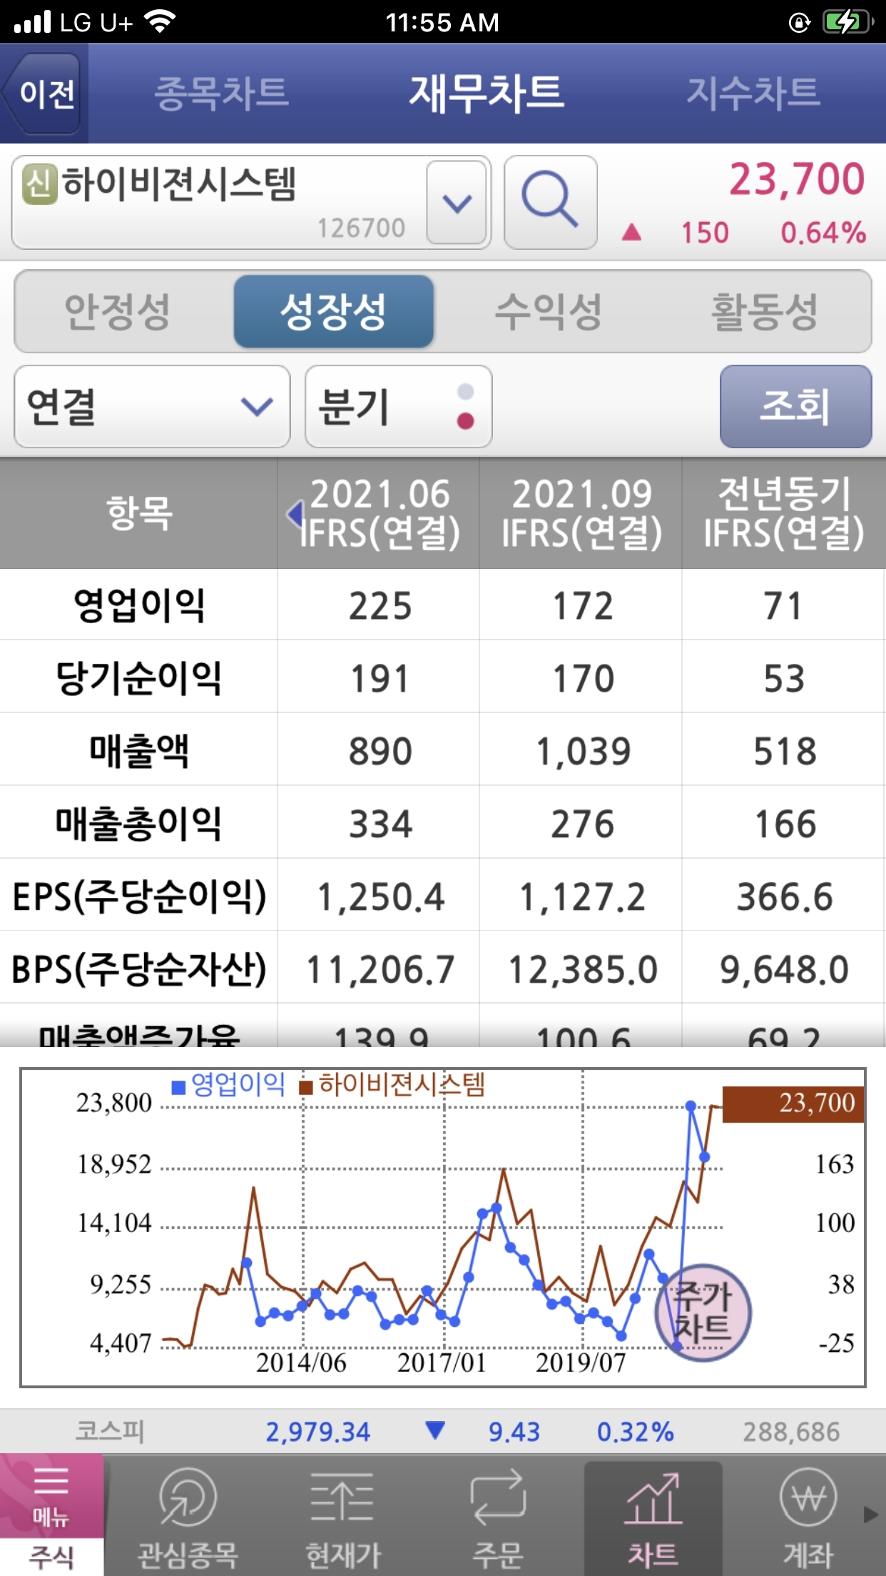This screenshot has width=886, height=1576.
Task: Select the 재무차트 tab
Action: (487, 94)
